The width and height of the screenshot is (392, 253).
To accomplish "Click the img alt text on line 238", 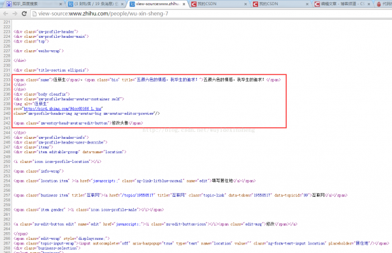I will (x=31, y=104).
